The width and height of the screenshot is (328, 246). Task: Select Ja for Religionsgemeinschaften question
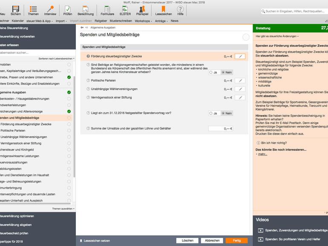click(x=211, y=72)
